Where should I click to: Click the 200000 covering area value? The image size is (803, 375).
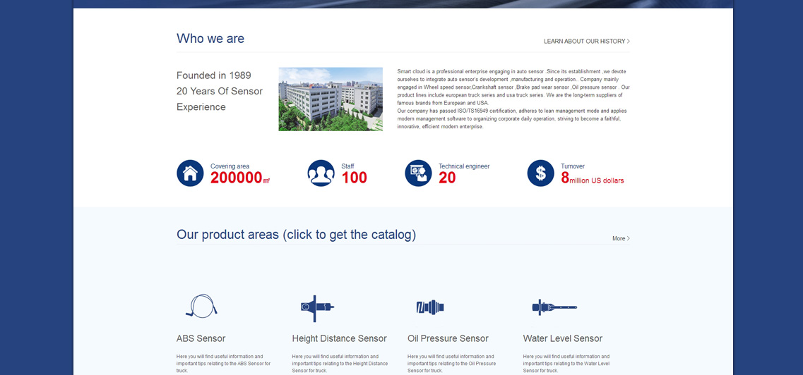coord(240,178)
